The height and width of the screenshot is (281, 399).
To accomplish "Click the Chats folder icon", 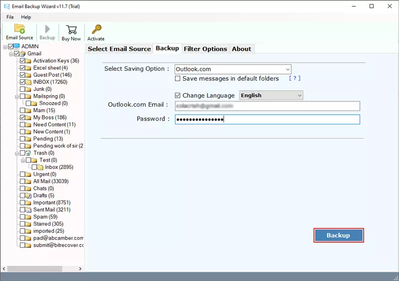I will pyautogui.click(x=28, y=188).
